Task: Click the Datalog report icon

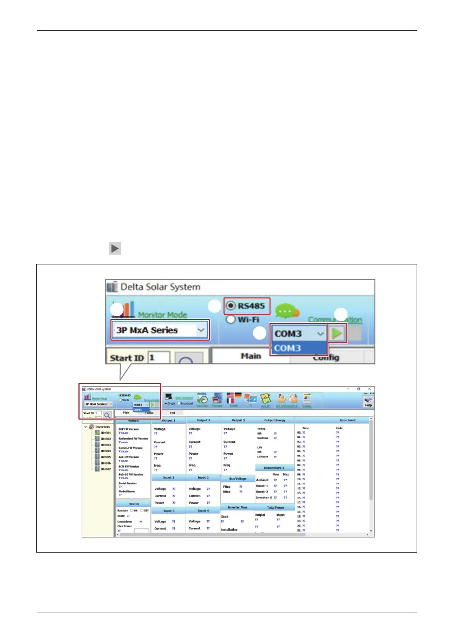Action: [x=306, y=399]
